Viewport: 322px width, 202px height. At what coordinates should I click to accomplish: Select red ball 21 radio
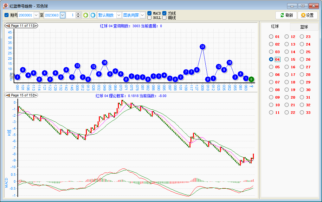[287, 105]
